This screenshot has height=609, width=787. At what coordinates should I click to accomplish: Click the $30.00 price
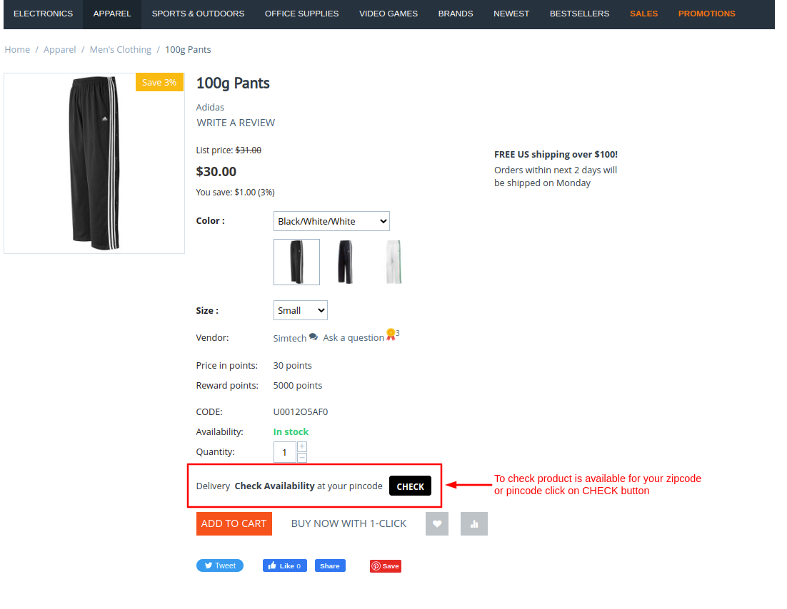216,171
